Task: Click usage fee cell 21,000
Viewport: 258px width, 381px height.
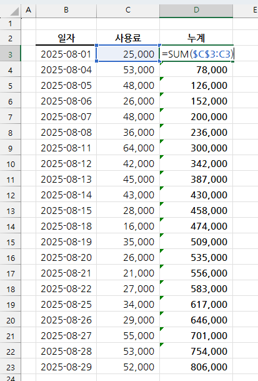Action: point(128,273)
